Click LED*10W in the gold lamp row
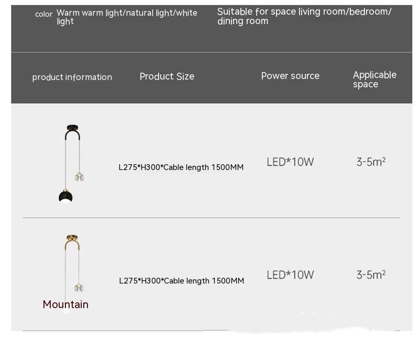The height and width of the screenshot is (340, 419). (x=290, y=275)
